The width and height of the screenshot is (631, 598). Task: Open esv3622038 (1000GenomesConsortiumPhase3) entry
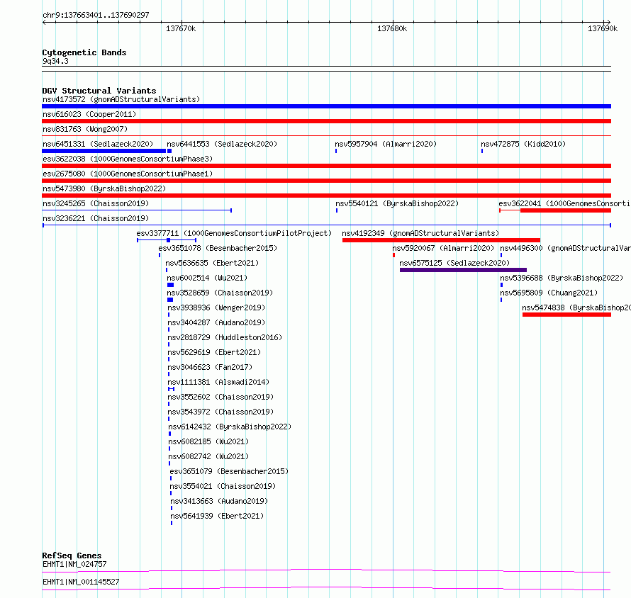[x=128, y=159]
